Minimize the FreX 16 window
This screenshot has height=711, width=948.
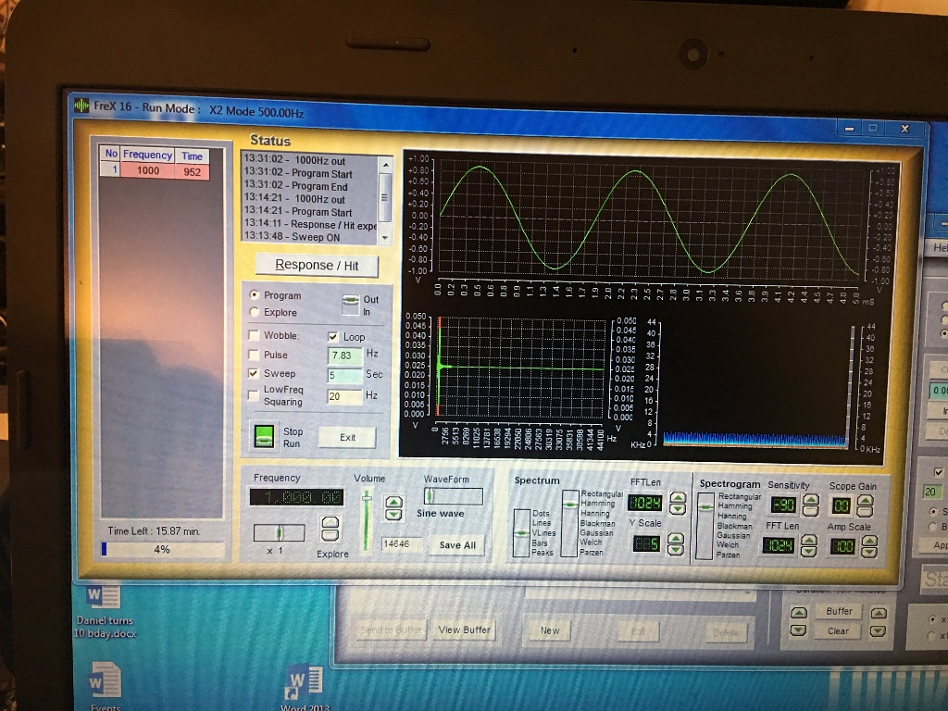(x=849, y=128)
